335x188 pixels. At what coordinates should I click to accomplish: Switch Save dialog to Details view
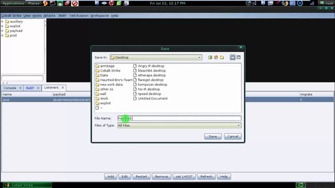(x=239, y=57)
